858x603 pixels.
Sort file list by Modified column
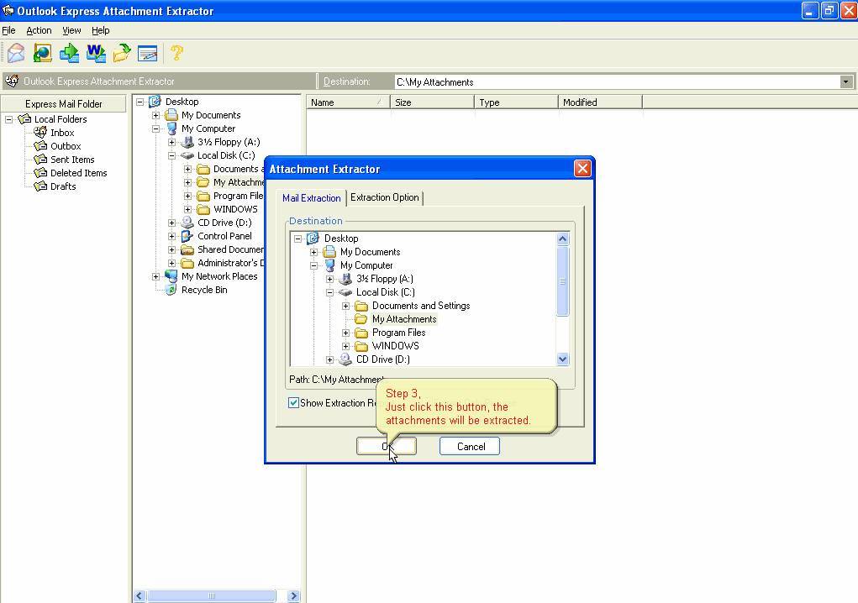(x=600, y=102)
